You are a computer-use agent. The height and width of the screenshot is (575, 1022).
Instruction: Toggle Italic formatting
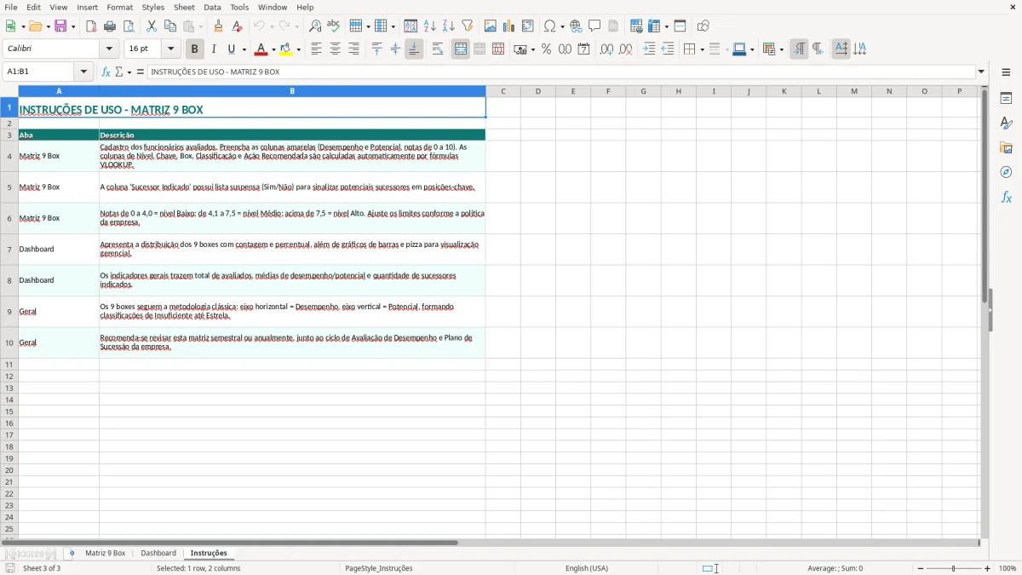[214, 49]
